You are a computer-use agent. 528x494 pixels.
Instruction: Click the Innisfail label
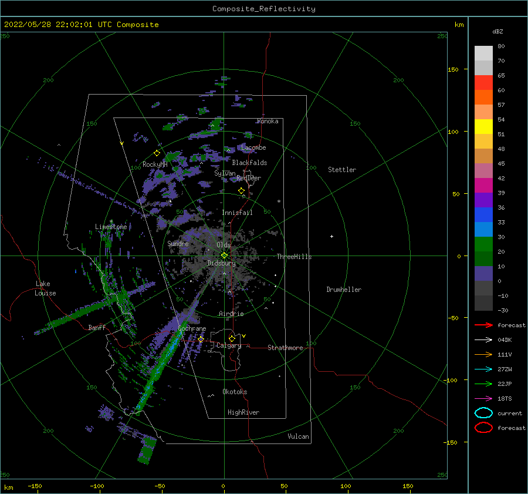(x=237, y=213)
